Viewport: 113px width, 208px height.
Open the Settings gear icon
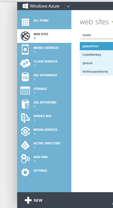[25, 172]
